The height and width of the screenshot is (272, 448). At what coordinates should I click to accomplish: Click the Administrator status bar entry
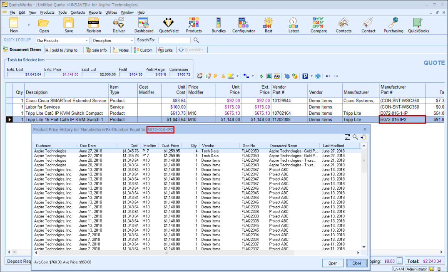pyautogui.click(x=417, y=269)
